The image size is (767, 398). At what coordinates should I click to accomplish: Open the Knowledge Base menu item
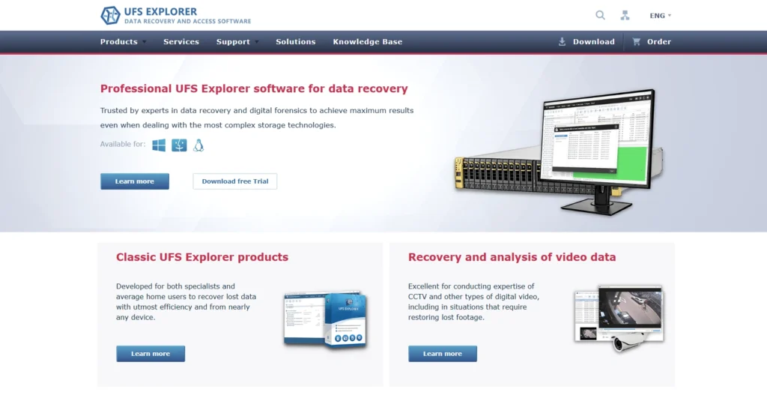coord(367,42)
